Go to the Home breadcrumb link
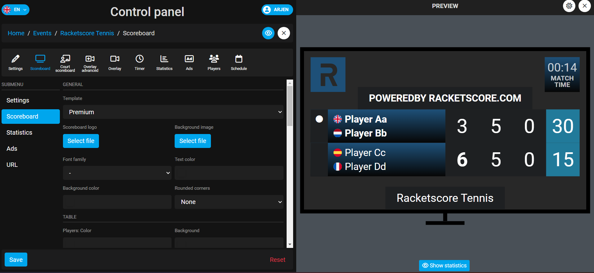 pyautogui.click(x=16, y=33)
